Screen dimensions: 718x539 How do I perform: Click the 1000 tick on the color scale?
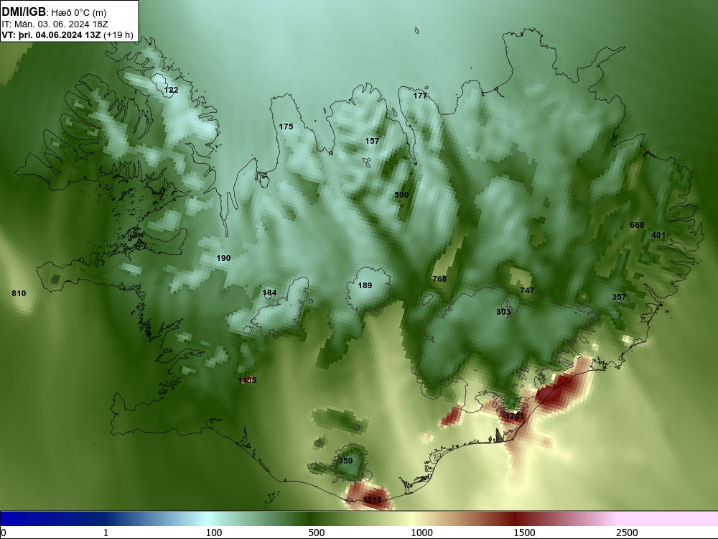point(421,533)
